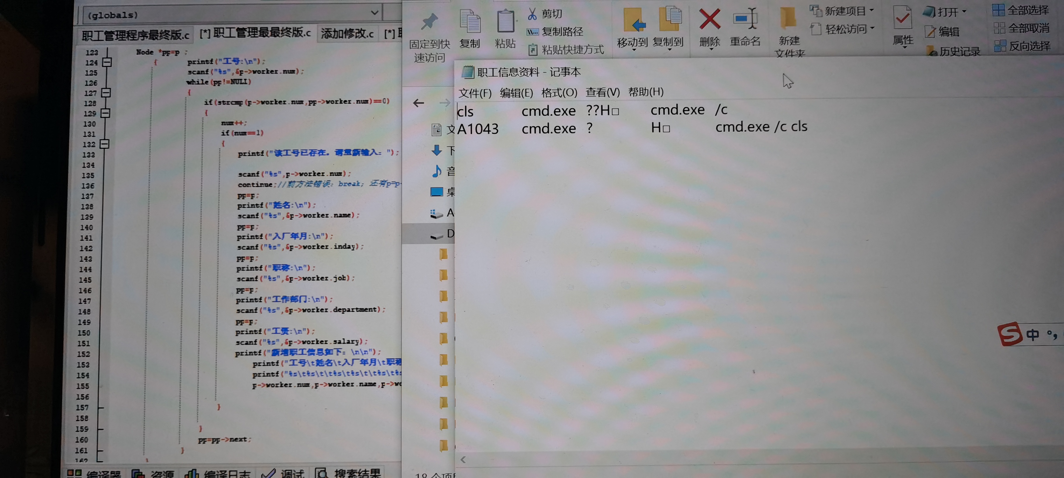Open the Compiler (编译器) bottom tab
This screenshot has height=478, width=1064.
point(94,473)
